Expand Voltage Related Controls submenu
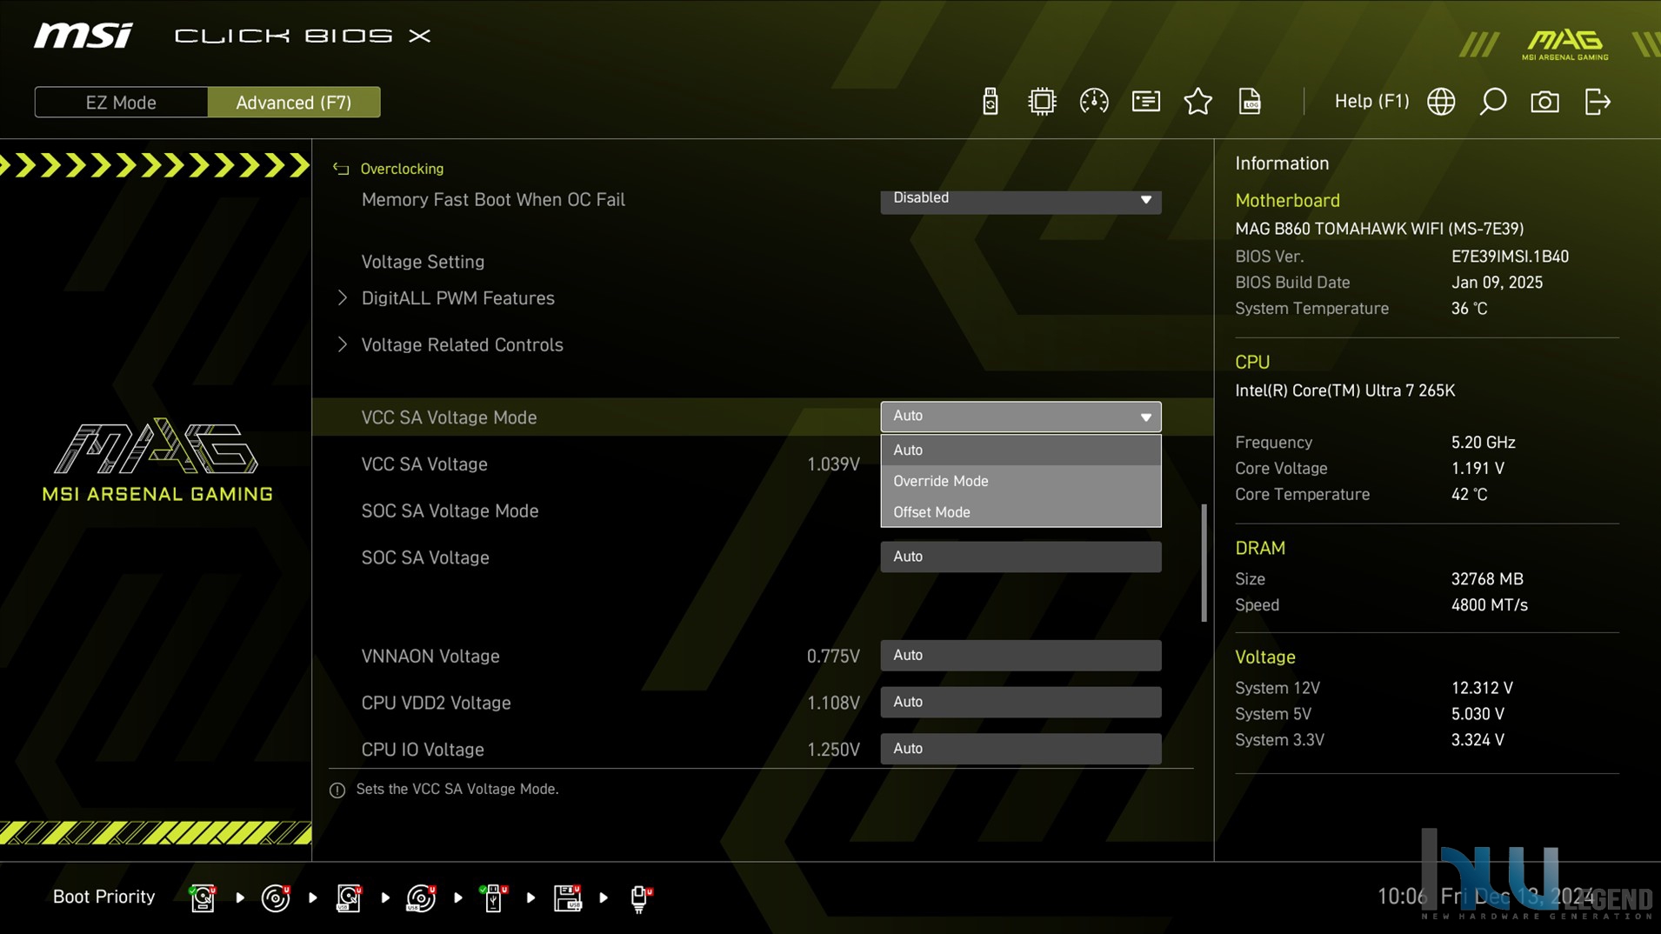This screenshot has height=934, width=1661. pos(462,345)
